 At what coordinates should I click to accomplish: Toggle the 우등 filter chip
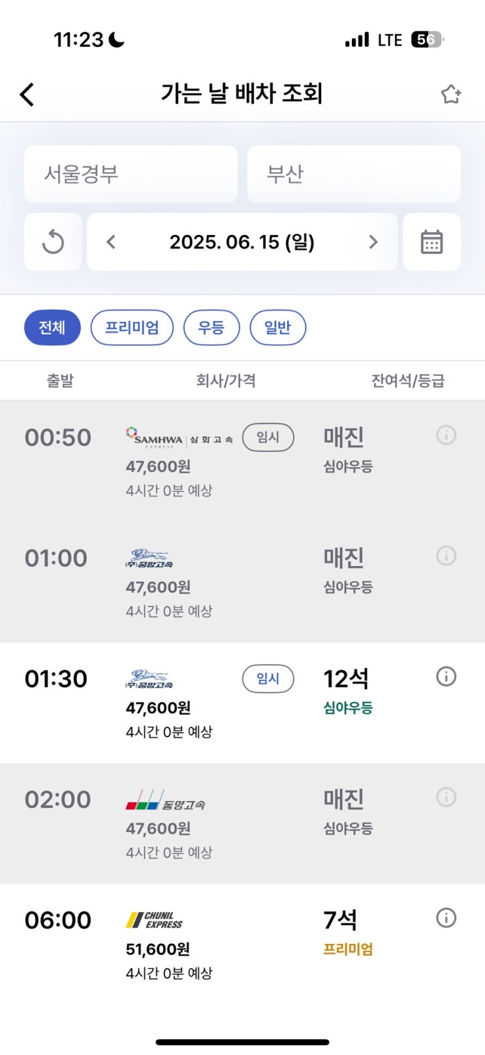211,327
